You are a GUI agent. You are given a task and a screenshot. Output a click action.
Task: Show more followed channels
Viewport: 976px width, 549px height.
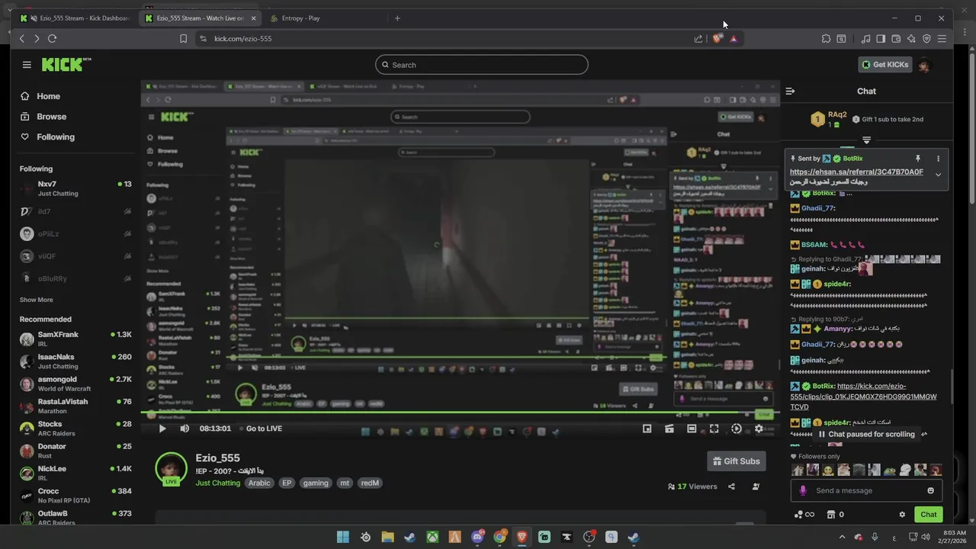[36, 300]
